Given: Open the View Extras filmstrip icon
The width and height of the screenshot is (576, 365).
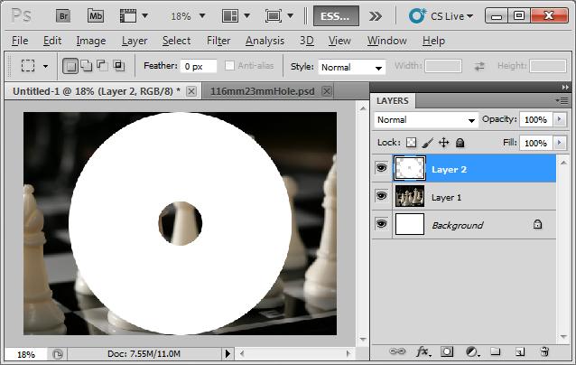Looking at the screenshot, I should coord(128,16).
